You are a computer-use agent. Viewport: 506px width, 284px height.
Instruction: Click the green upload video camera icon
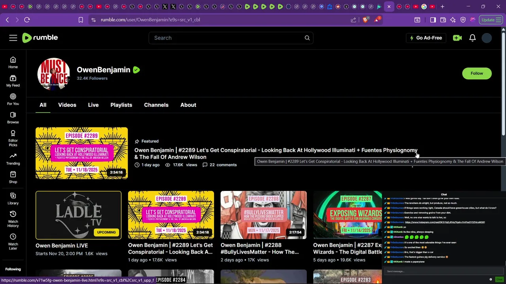click(x=457, y=38)
